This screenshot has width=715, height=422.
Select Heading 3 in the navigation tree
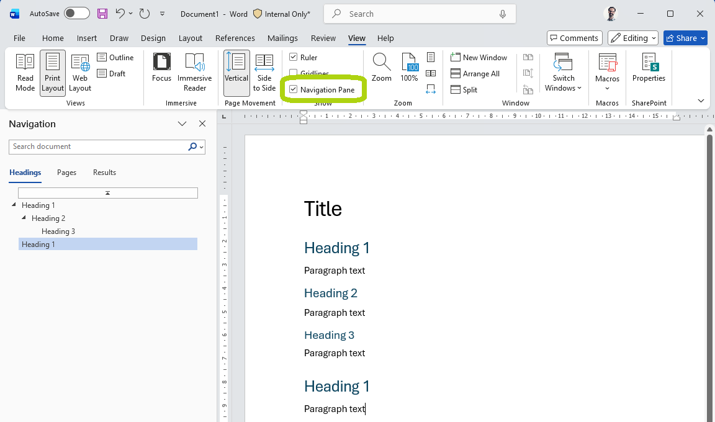tap(58, 231)
